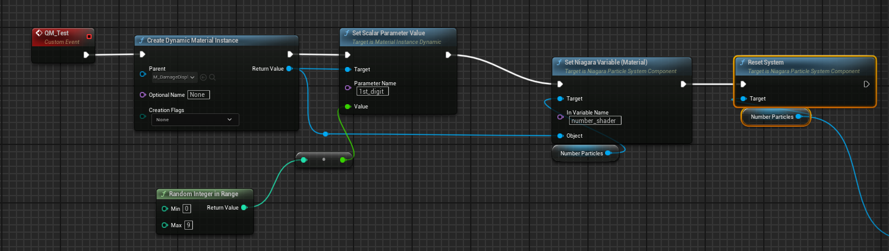This screenshot has width=889, height=251.
Task: Click the Optional Name None field
Action: pyautogui.click(x=198, y=95)
